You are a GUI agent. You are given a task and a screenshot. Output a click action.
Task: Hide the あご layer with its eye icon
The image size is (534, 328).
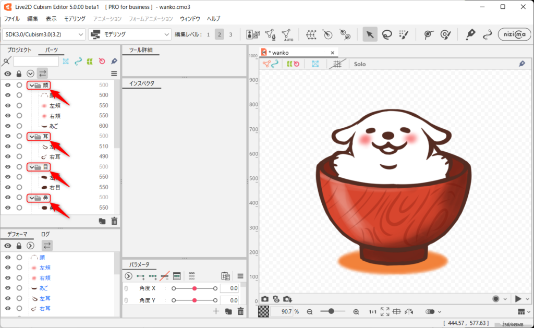[x=8, y=126]
